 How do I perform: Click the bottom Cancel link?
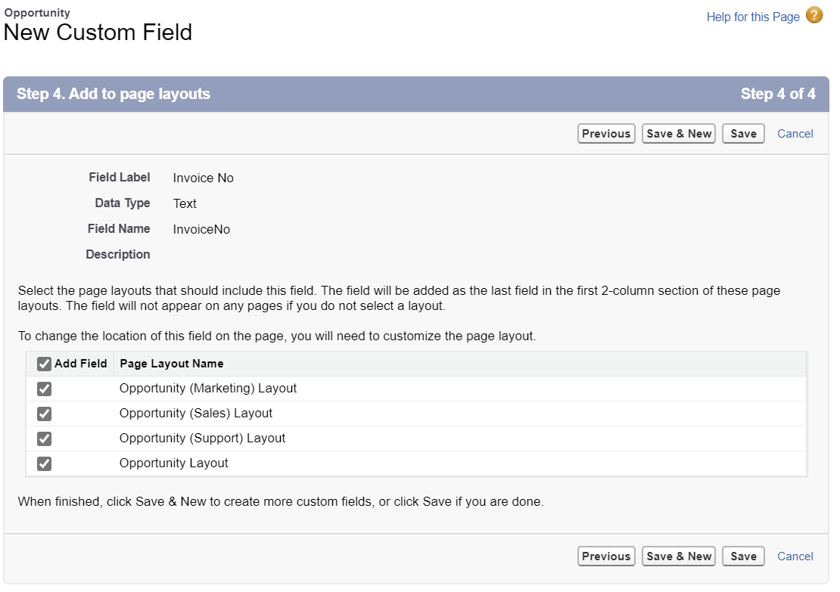[x=795, y=556]
